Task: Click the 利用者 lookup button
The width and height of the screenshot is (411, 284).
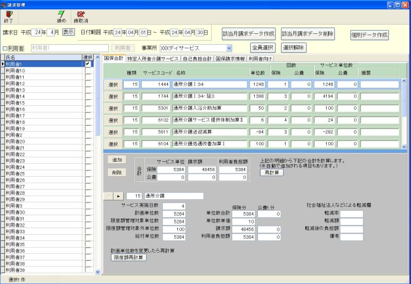Action: (x=123, y=48)
